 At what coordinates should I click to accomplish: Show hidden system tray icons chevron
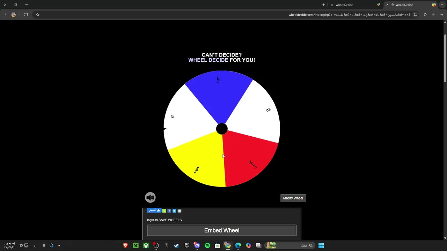(59, 245)
